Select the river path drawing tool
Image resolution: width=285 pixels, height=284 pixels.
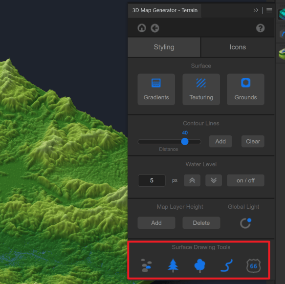226,265
